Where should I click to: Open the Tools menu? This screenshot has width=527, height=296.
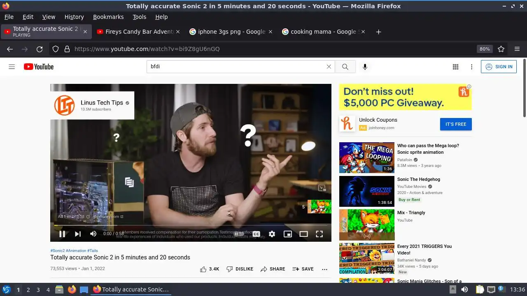point(139,17)
